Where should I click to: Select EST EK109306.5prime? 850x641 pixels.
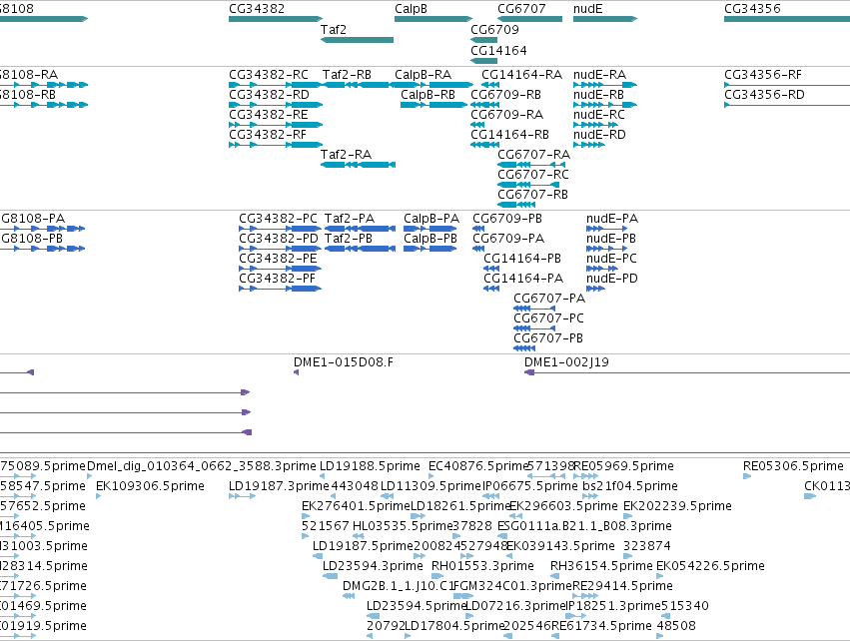(150, 486)
